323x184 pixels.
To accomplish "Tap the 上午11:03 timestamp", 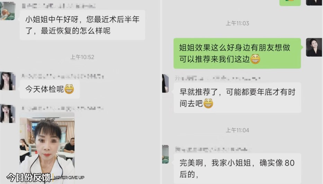I will point(237,23).
